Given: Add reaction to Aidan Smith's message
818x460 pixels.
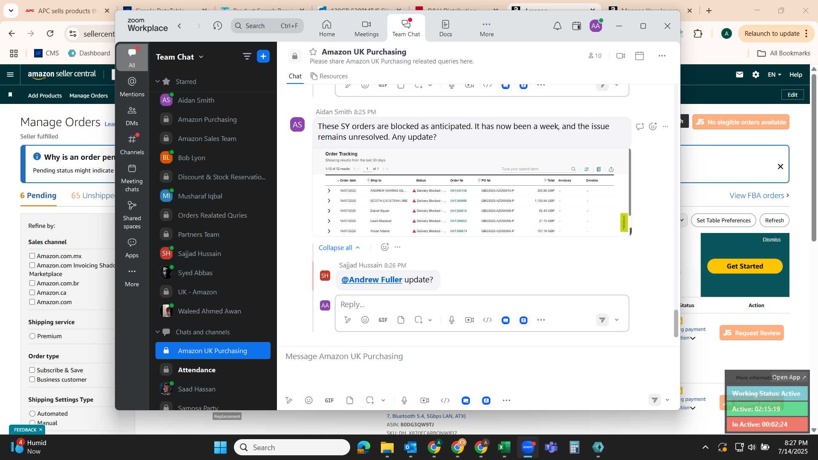Looking at the screenshot, I should [653, 126].
